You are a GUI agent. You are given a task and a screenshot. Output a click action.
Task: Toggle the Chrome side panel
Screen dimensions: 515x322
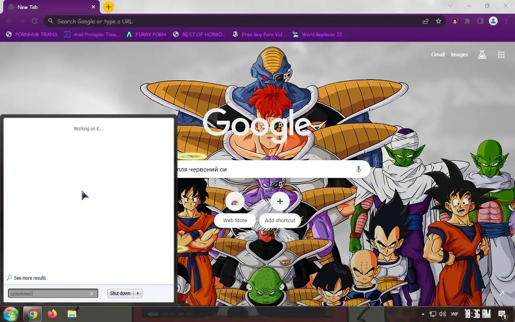click(x=480, y=21)
